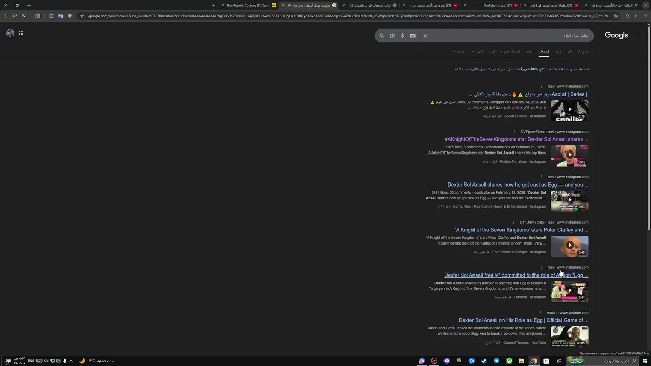Open Steam from the taskbar
Image resolution: width=651 pixels, height=366 pixels.
[484, 361]
